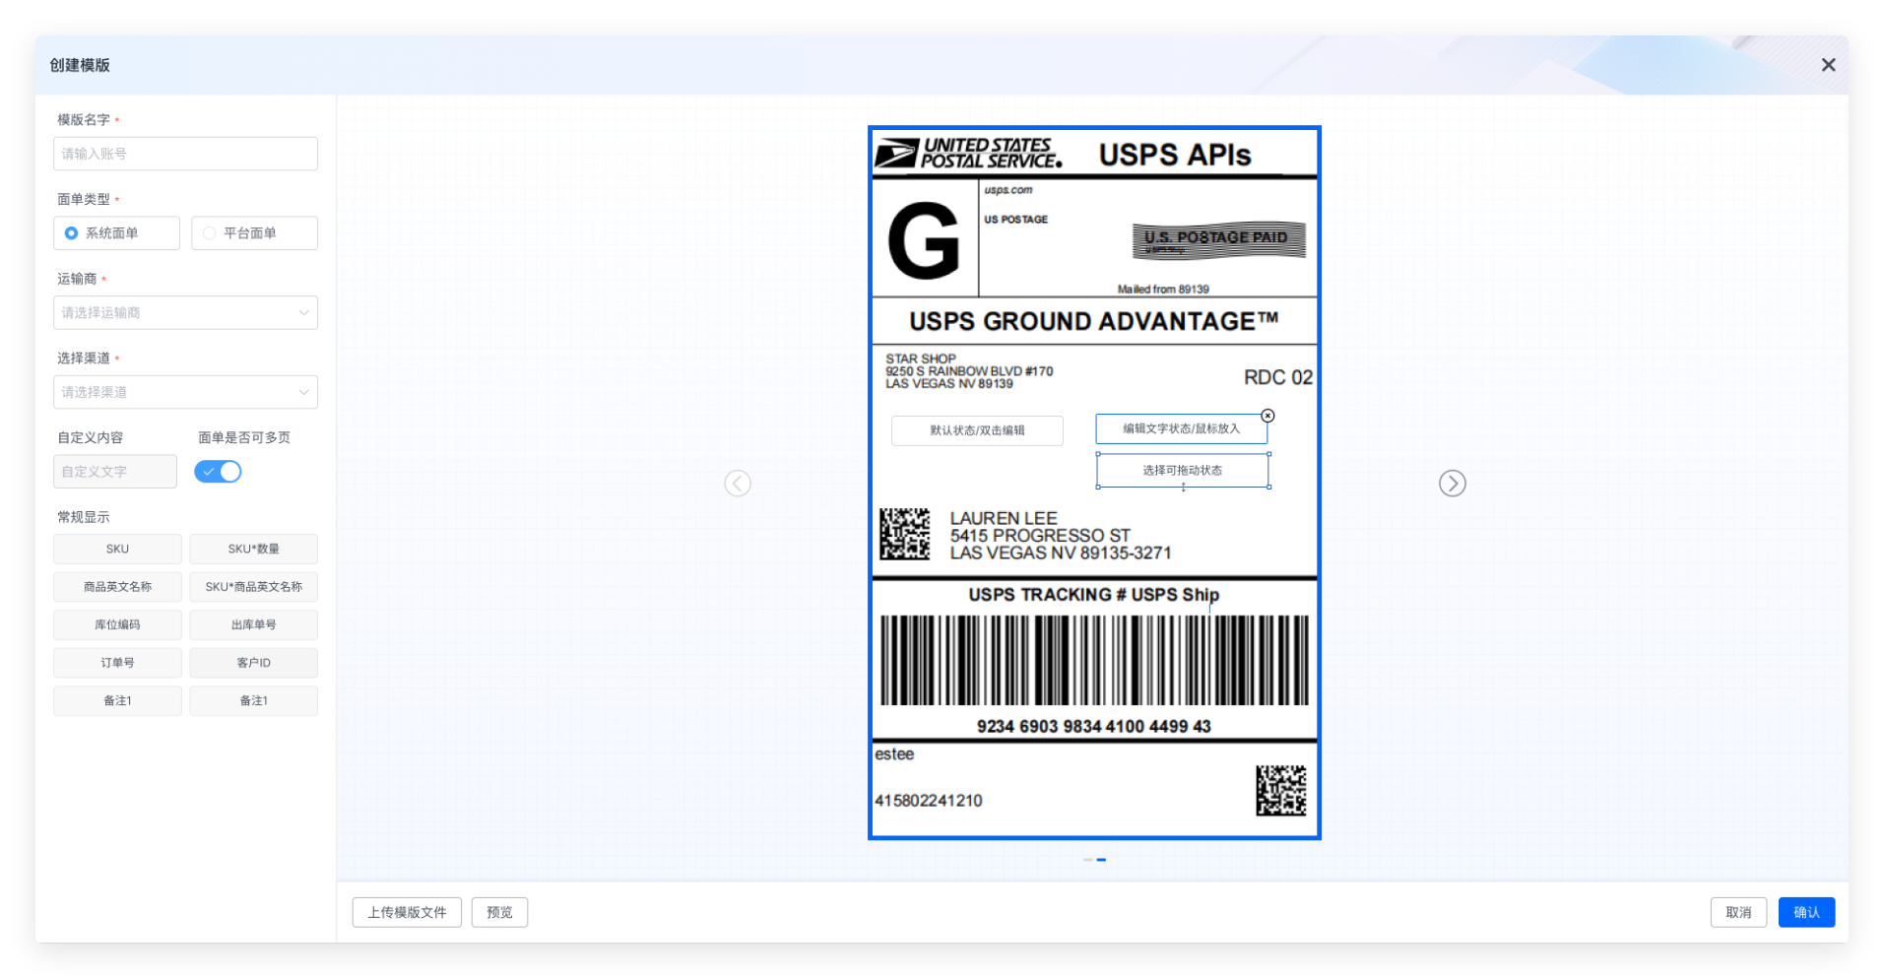The image size is (1884, 979).
Task: Click the 上传模版文件 upload button
Action: (407, 912)
